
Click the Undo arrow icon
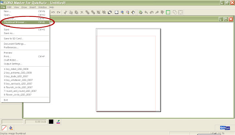(53, 12)
